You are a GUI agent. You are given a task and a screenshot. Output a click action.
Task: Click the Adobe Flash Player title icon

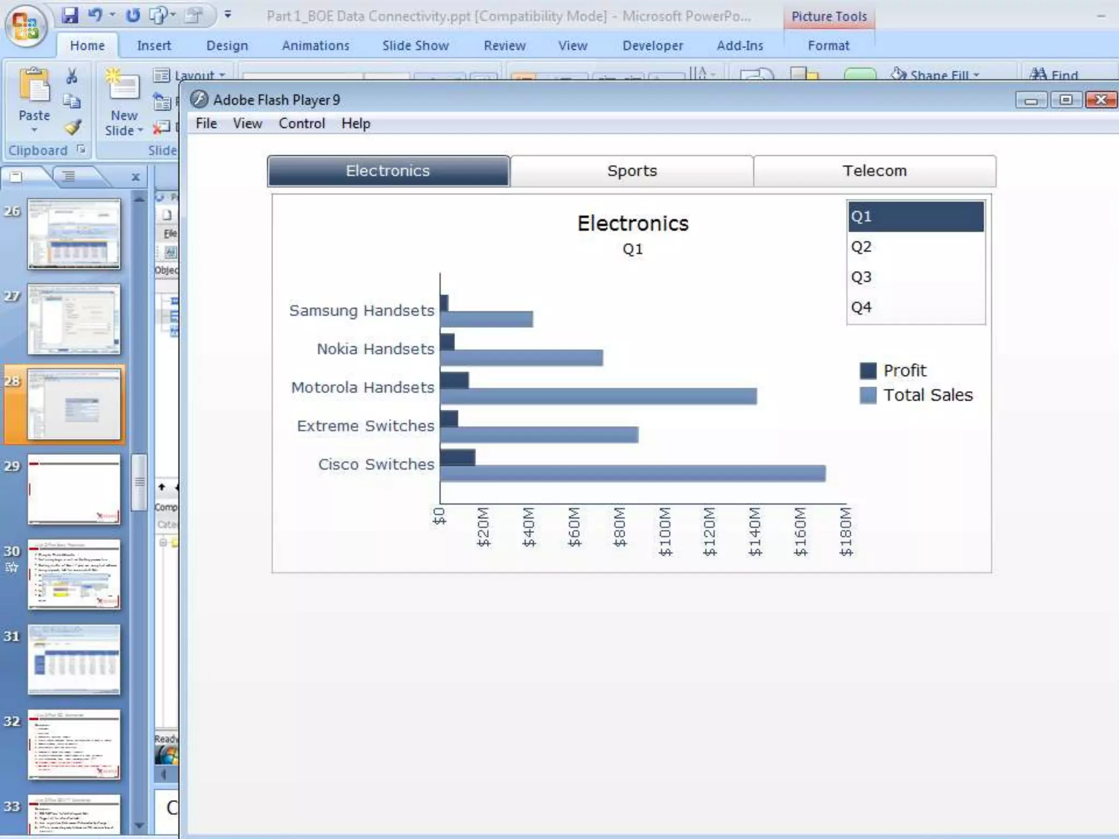pos(199,99)
